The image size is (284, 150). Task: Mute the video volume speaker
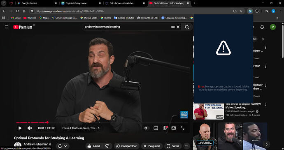click(x=30, y=128)
